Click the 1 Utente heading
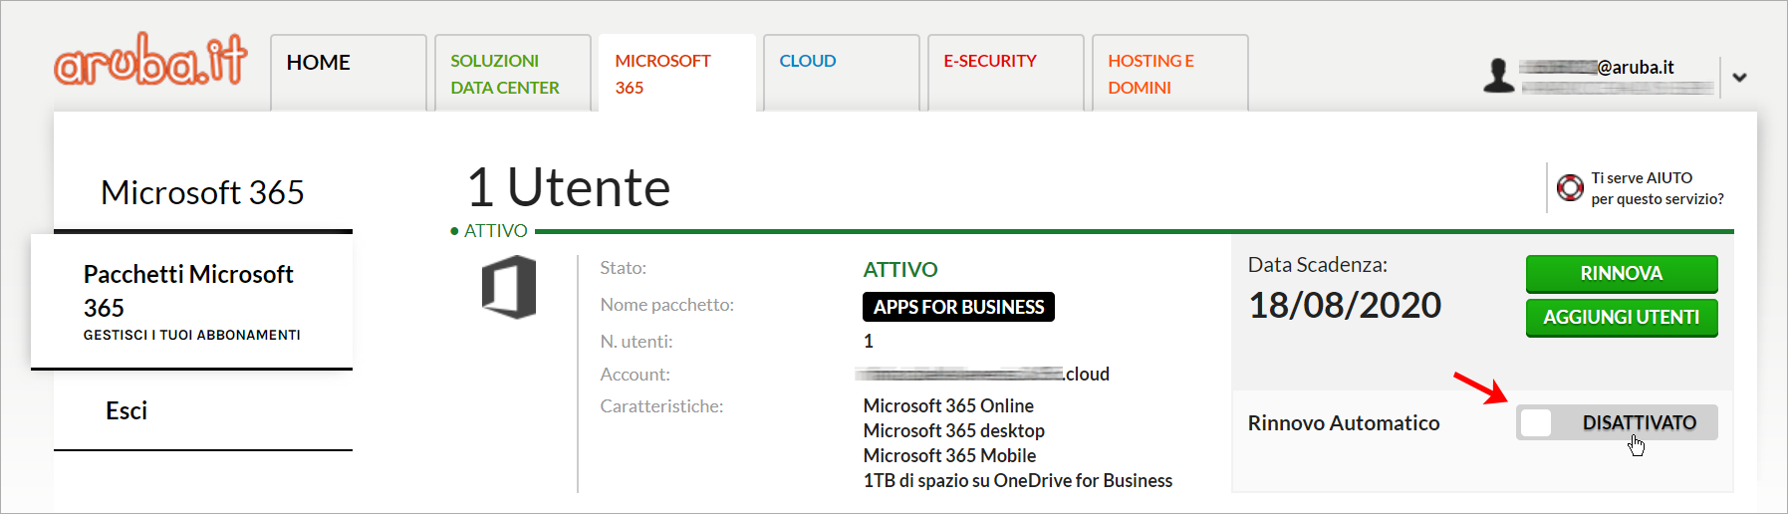Viewport: 1788px width, 514px height. point(569,187)
